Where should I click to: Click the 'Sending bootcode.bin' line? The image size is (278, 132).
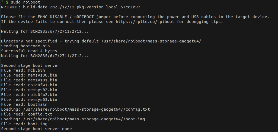coord(25,46)
